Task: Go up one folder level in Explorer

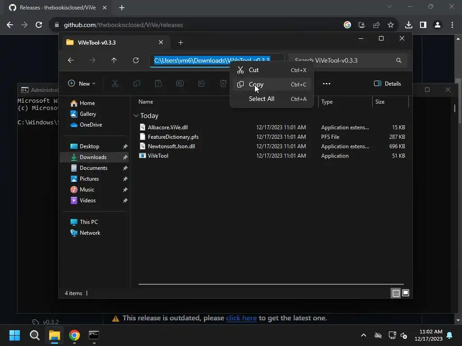Action: tap(114, 60)
